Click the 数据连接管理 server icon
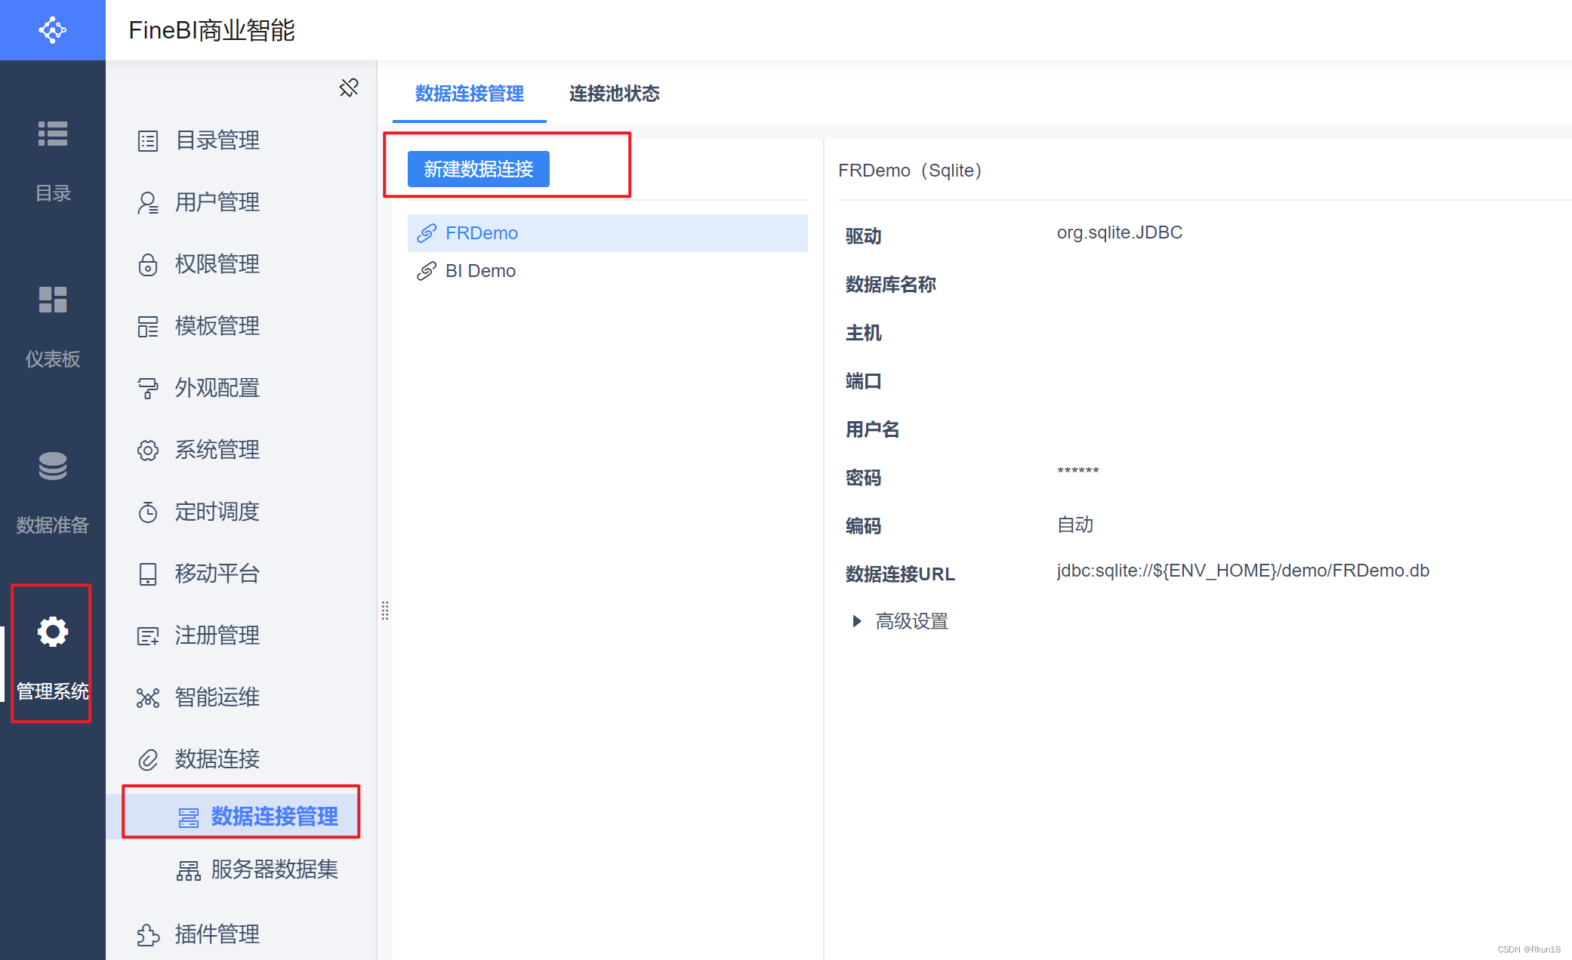This screenshot has width=1572, height=960. coord(189,817)
